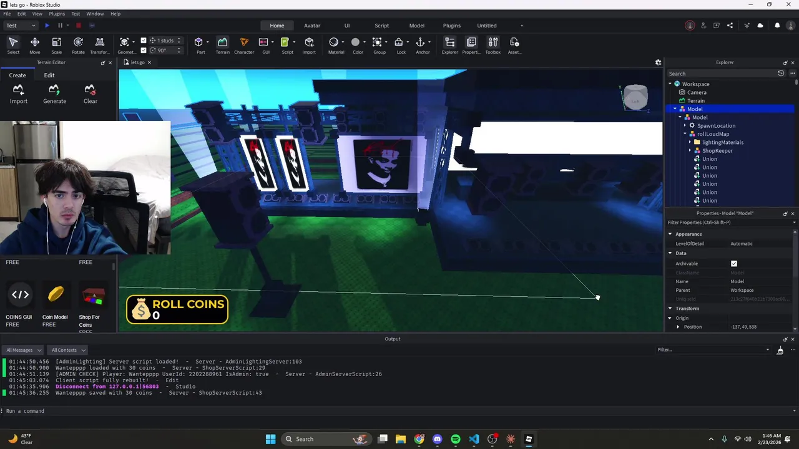
Task: Select the COINS GUI toolbox asset
Action: 19,302
